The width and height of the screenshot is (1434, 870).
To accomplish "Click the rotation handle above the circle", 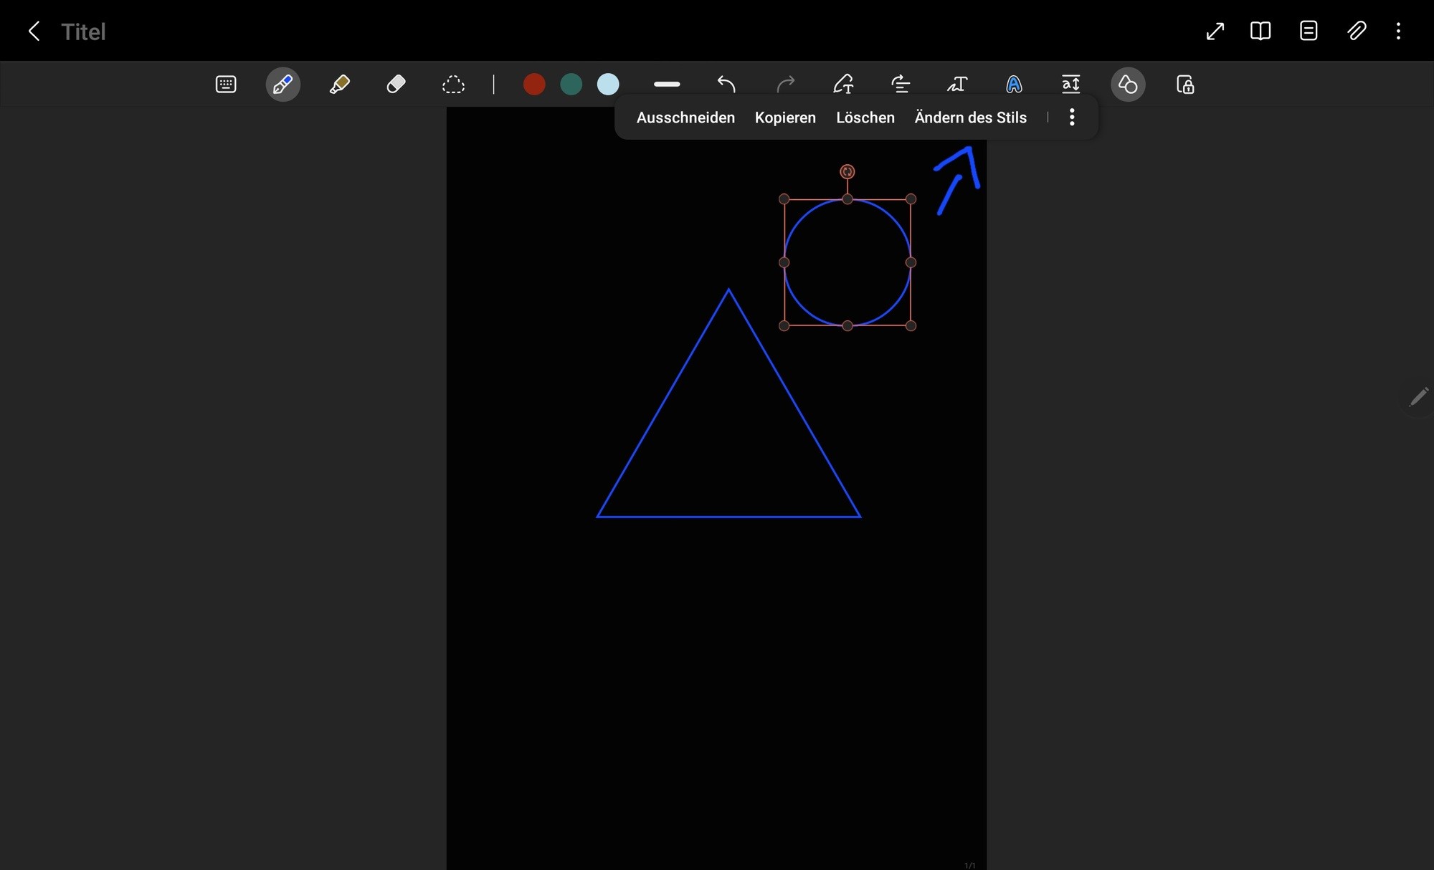I will pos(847,171).
